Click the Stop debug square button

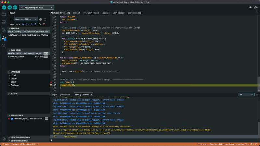(x=44, y=24)
